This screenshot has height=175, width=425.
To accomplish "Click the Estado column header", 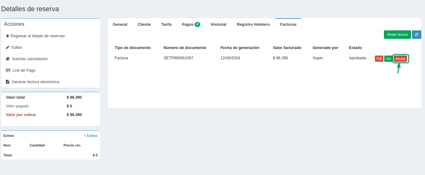I will click(x=355, y=48).
